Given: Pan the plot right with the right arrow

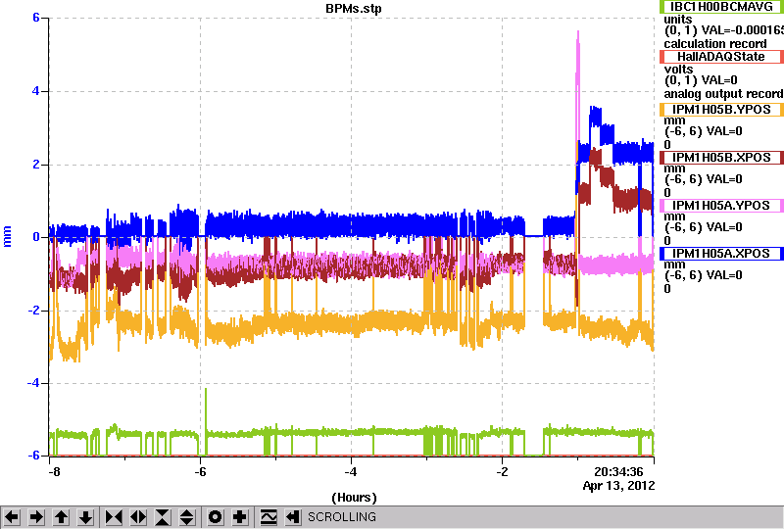Looking at the screenshot, I should click(36, 517).
